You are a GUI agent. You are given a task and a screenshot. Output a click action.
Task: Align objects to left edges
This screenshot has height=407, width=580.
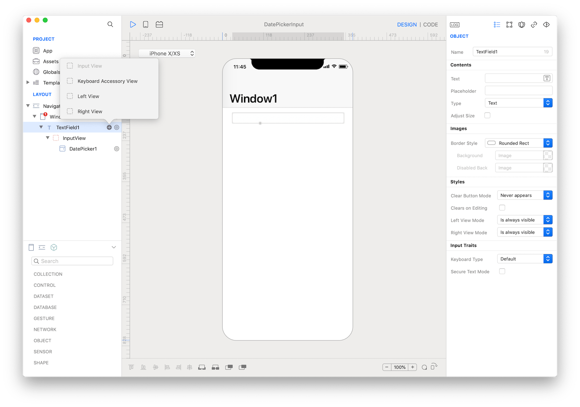click(x=167, y=367)
